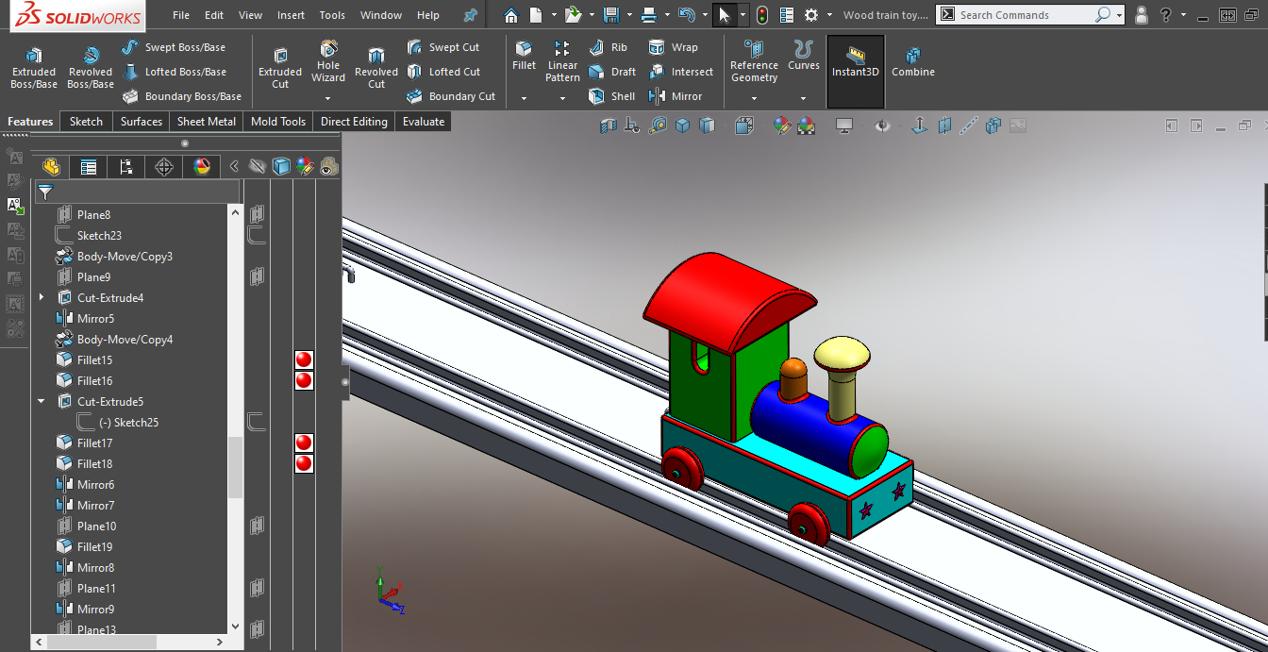Screen dimensions: 1268x652
Task: Click the feature tree vertical scrollbar thumb
Action: 235,467
